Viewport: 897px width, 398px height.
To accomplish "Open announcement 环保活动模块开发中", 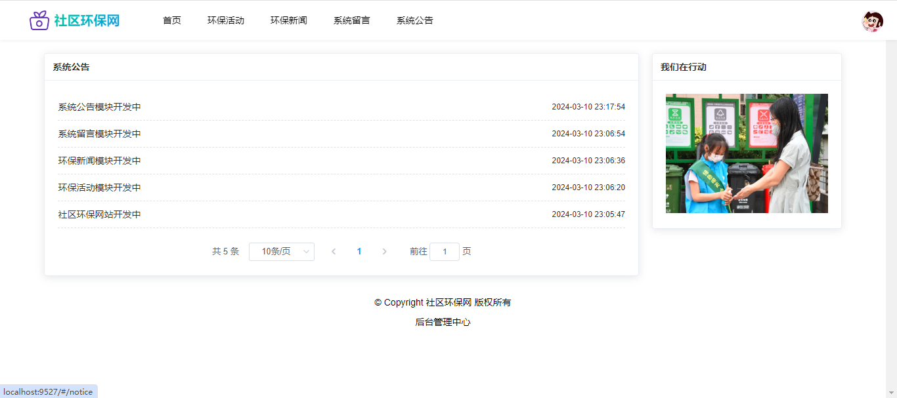I will coord(100,188).
